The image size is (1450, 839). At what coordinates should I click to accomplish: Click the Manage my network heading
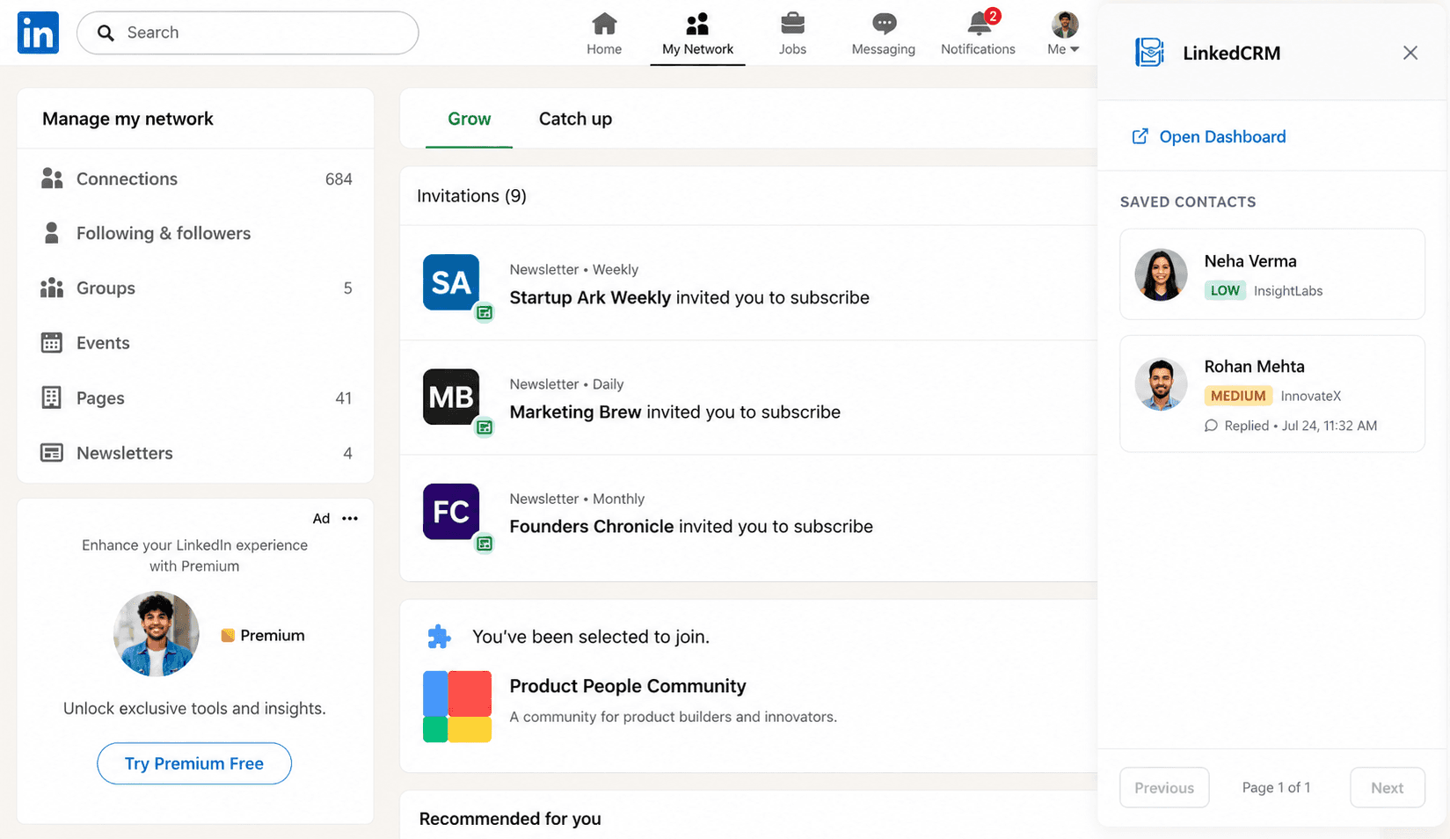click(128, 119)
